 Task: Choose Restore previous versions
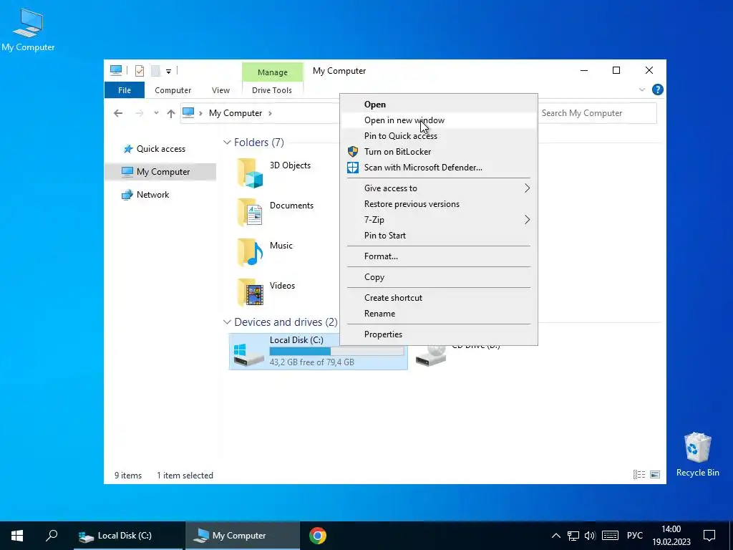439,204
